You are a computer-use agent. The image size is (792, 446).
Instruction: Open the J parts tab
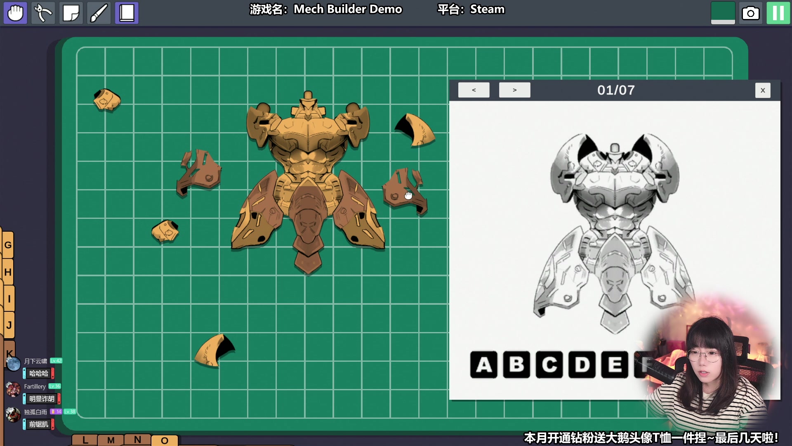[8, 325]
